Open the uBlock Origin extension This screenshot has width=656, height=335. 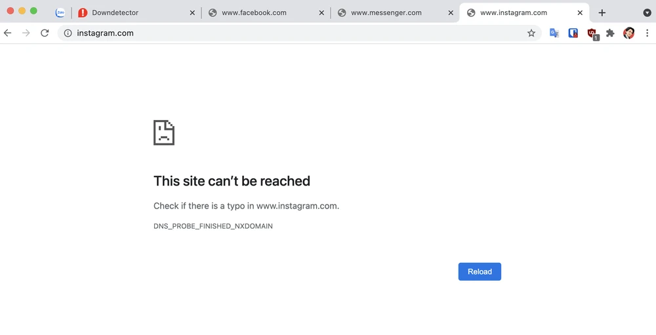coord(592,33)
